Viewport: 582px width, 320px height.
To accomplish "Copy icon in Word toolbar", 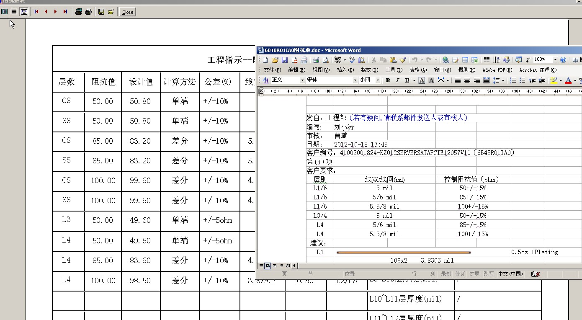I will click(x=383, y=60).
